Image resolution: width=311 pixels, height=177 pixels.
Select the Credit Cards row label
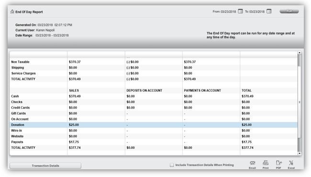20,108
